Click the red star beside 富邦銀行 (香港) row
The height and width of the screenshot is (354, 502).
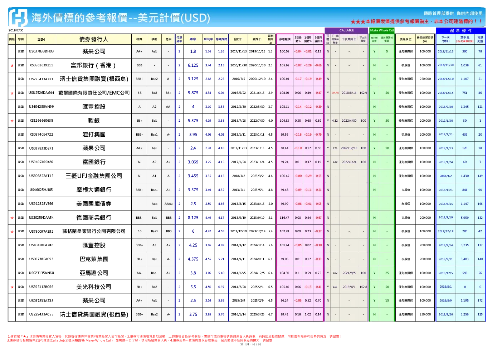[12, 66]
